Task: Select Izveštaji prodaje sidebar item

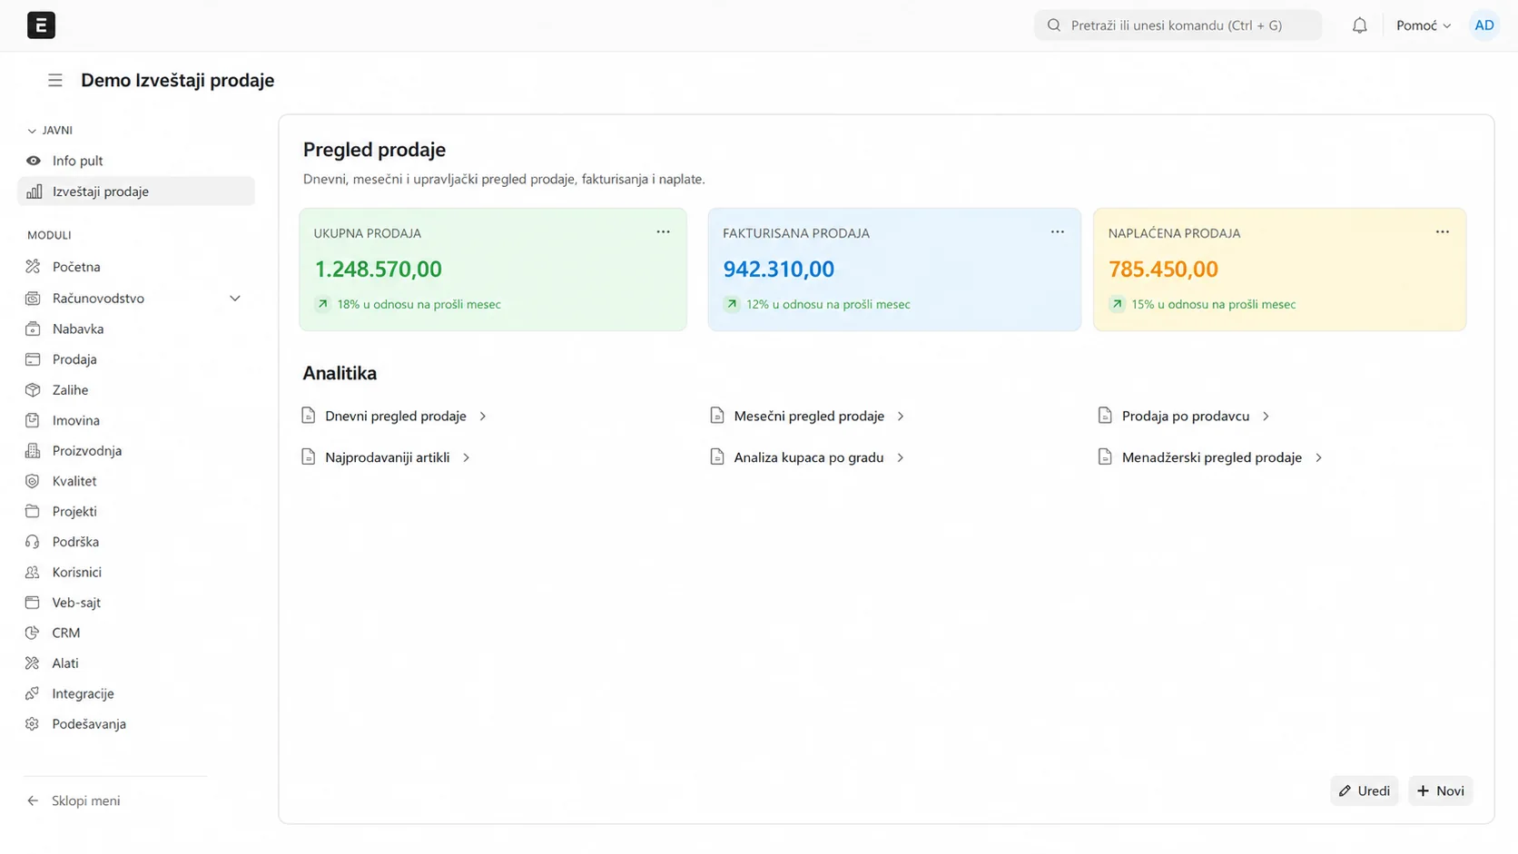Action: (136, 191)
